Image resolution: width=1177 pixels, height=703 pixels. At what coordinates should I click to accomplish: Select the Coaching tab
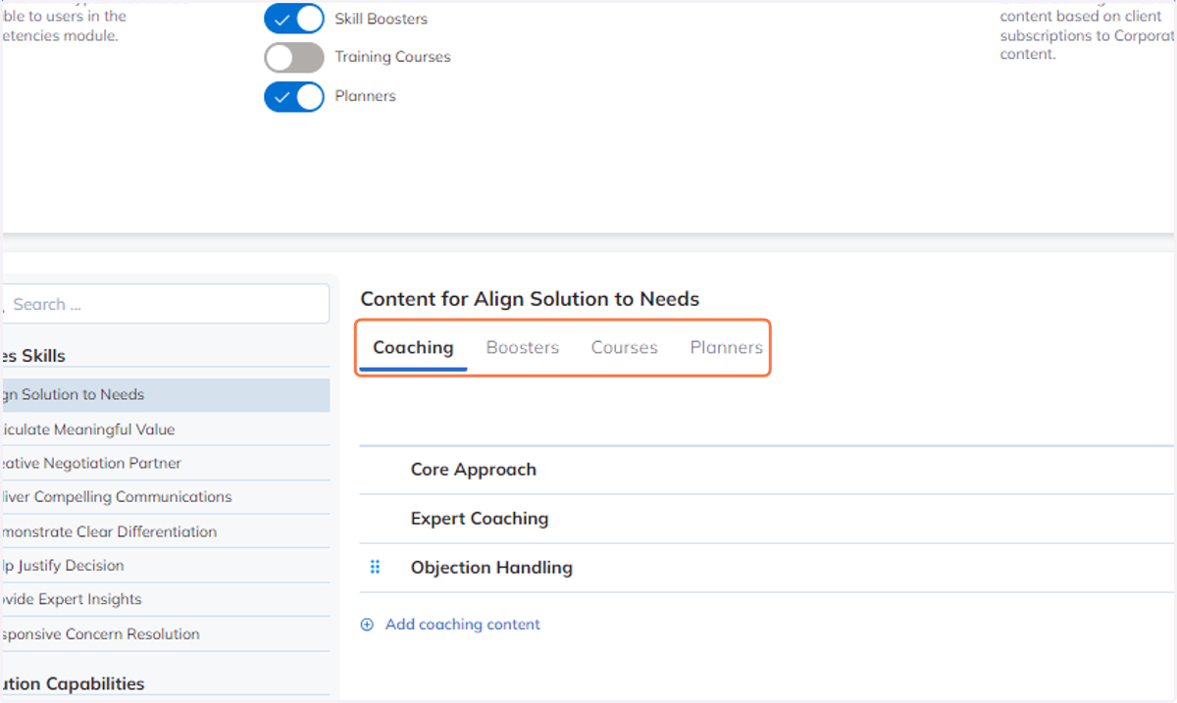413,347
